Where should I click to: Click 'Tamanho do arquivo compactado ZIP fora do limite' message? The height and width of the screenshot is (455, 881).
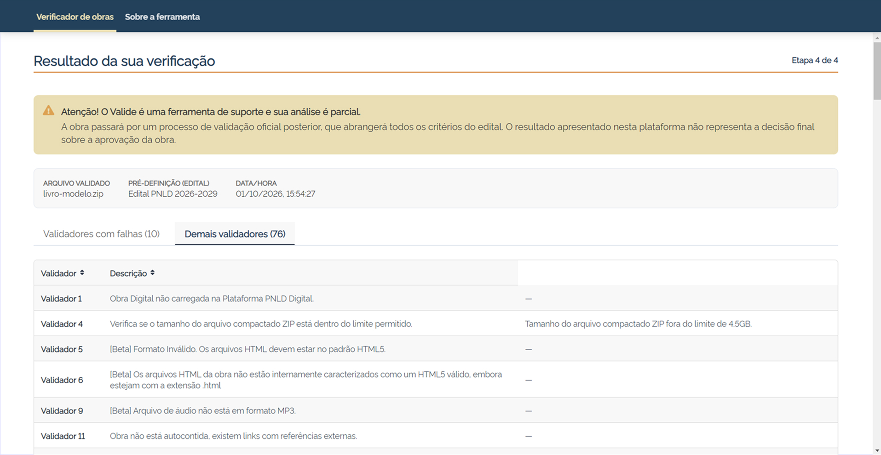pos(638,324)
